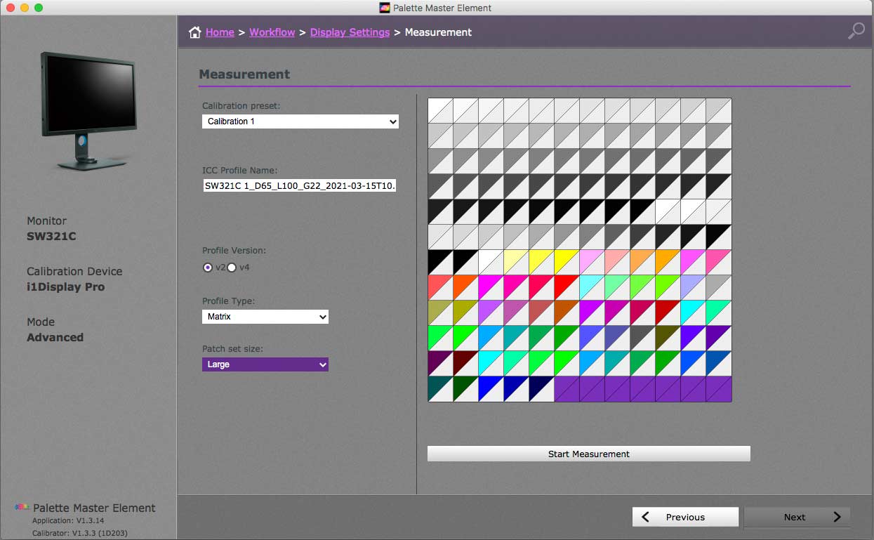
Task: Open Display Settings breadcrumb link
Action: [350, 32]
